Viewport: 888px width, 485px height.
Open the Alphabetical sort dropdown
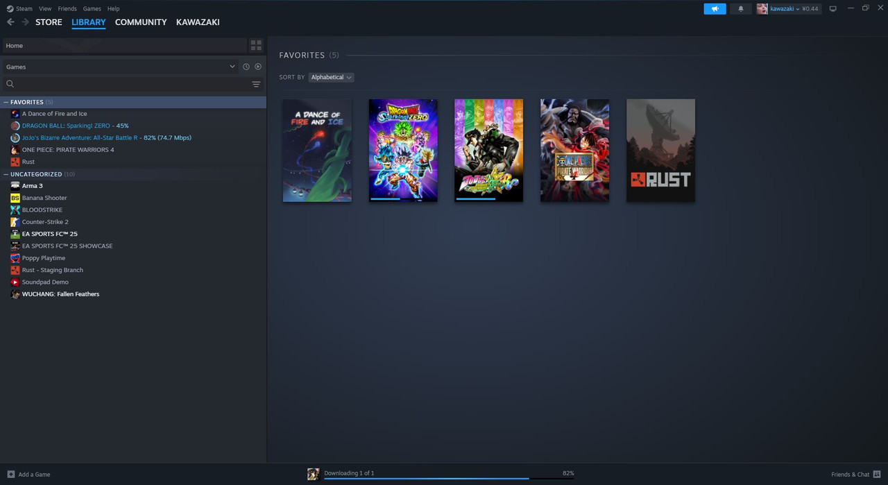[x=331, y=77]
